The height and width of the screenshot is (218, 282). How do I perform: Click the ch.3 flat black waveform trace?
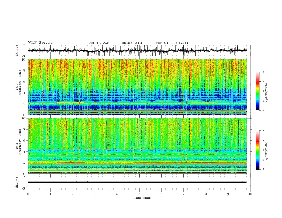(137, 182)
